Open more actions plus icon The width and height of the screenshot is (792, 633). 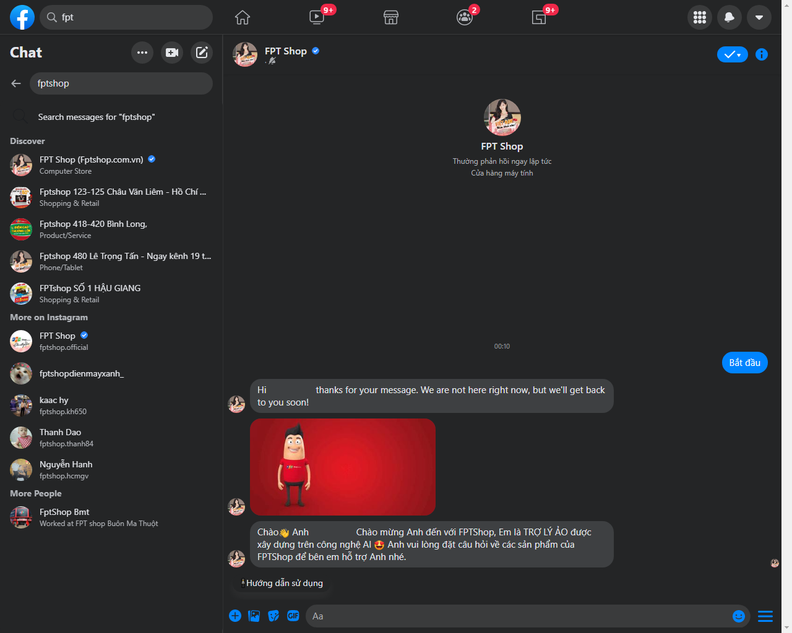coord(235,616)
